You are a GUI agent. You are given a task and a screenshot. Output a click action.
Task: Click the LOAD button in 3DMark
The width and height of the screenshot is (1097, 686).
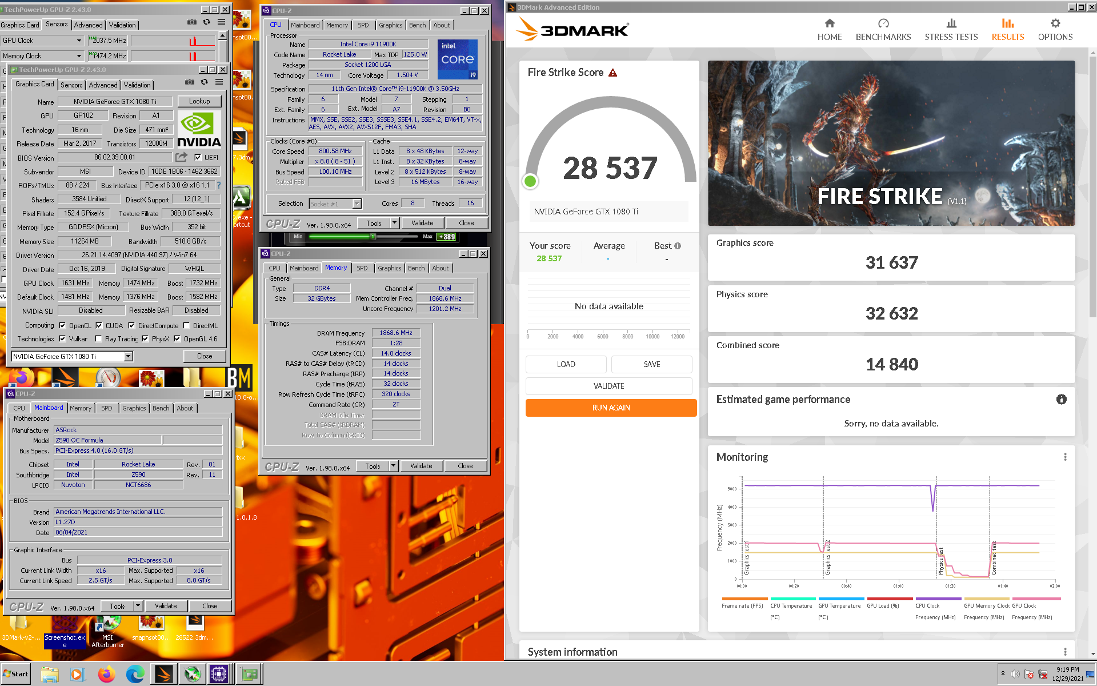tap(566, 364)
